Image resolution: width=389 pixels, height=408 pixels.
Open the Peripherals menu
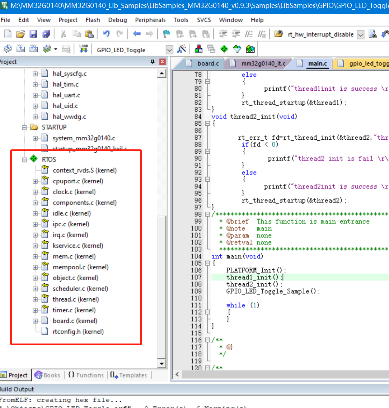[150, 20]
